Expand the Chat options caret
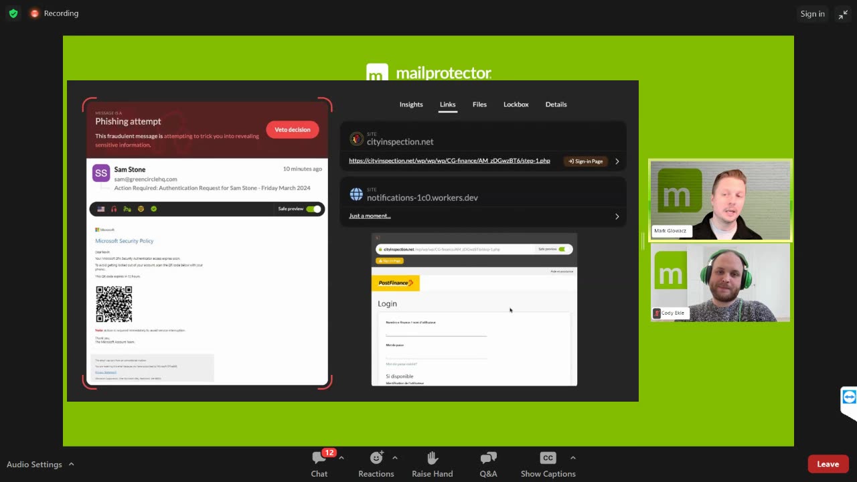 pyautogui.click(x=341, y=458)
